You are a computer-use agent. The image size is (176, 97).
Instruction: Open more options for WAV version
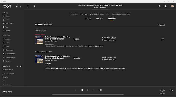pos(162,39)
